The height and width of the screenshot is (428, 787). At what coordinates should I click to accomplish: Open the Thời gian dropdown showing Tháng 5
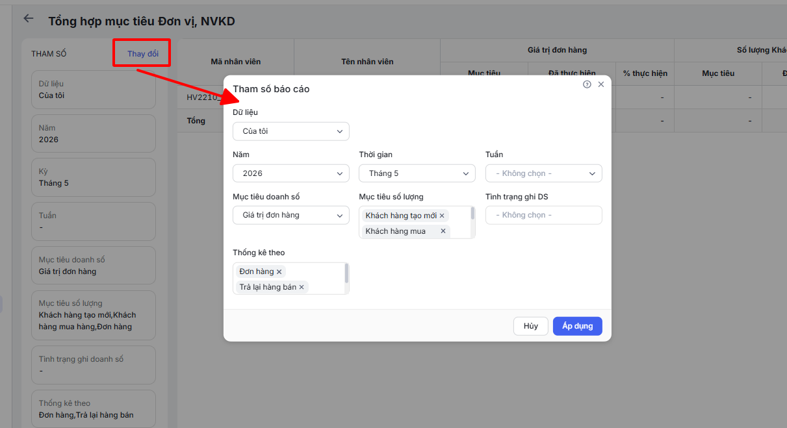tap(417, 173)
